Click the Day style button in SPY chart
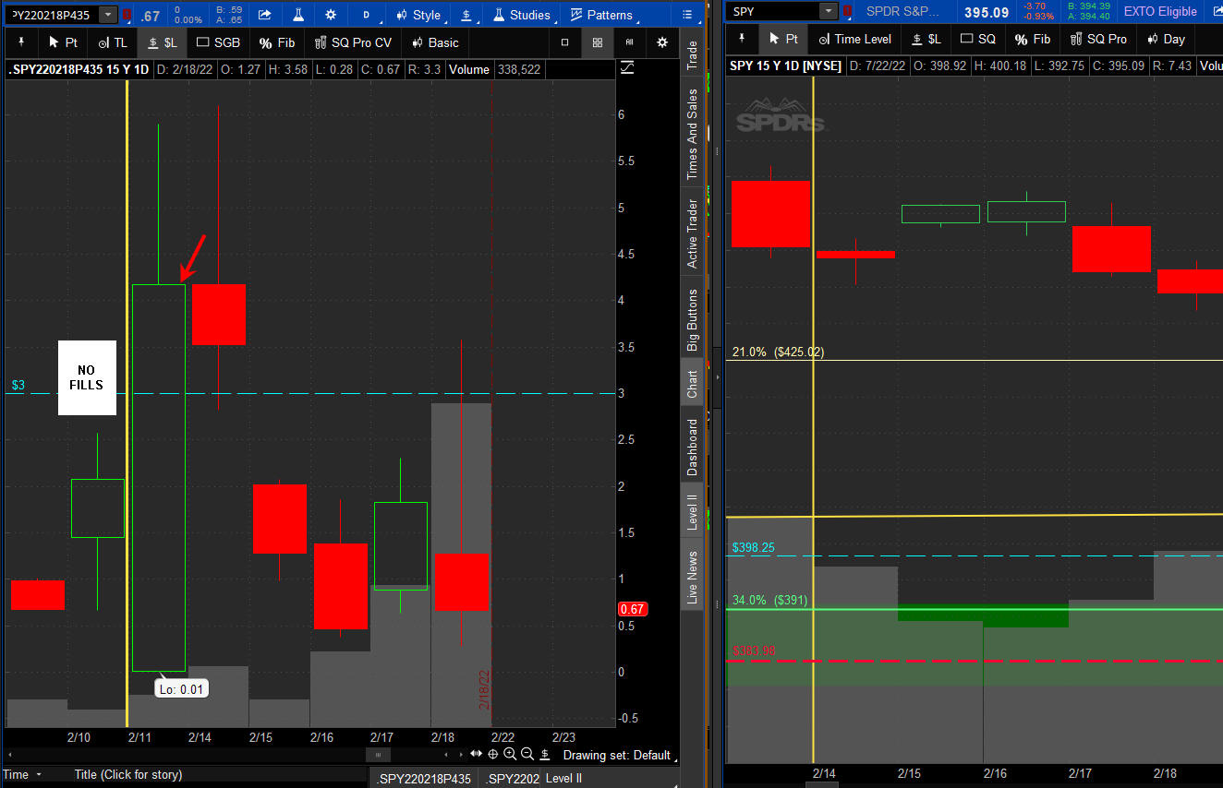The image size is (1223, 788). point(1166,39)
